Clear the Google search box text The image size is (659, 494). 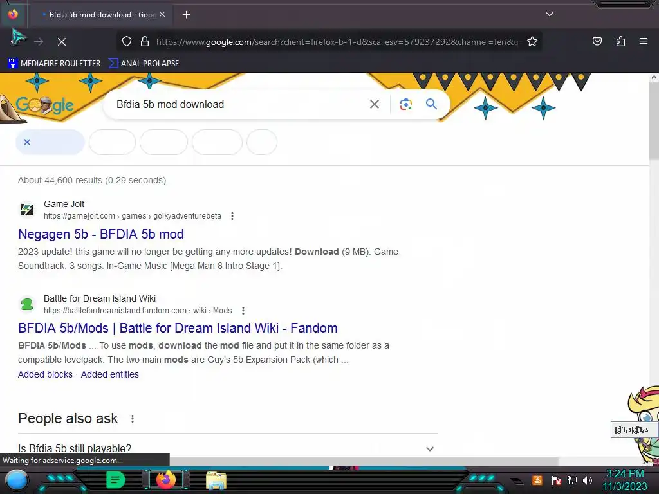pyautogui.click(x=374, y=104)
